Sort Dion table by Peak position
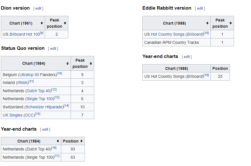The image size is (251, 166). (65, 23)
